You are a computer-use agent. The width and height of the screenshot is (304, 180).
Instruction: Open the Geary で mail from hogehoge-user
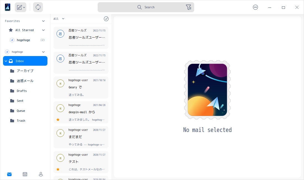(x=81, y=88)
